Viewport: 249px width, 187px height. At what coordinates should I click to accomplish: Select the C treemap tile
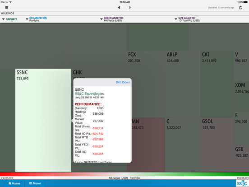pyautogui.click(x=183, y=145)
